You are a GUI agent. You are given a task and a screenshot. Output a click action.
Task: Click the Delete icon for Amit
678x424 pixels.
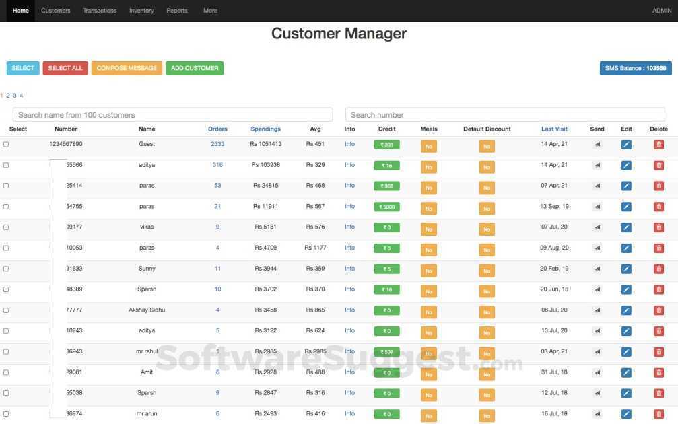click(658, 371)
